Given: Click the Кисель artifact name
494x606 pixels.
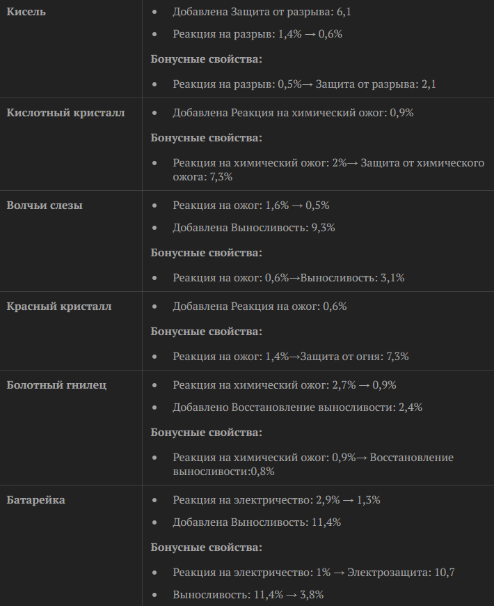Looking at the screenshot, I should pyautogui.click(x=26, y=12).
